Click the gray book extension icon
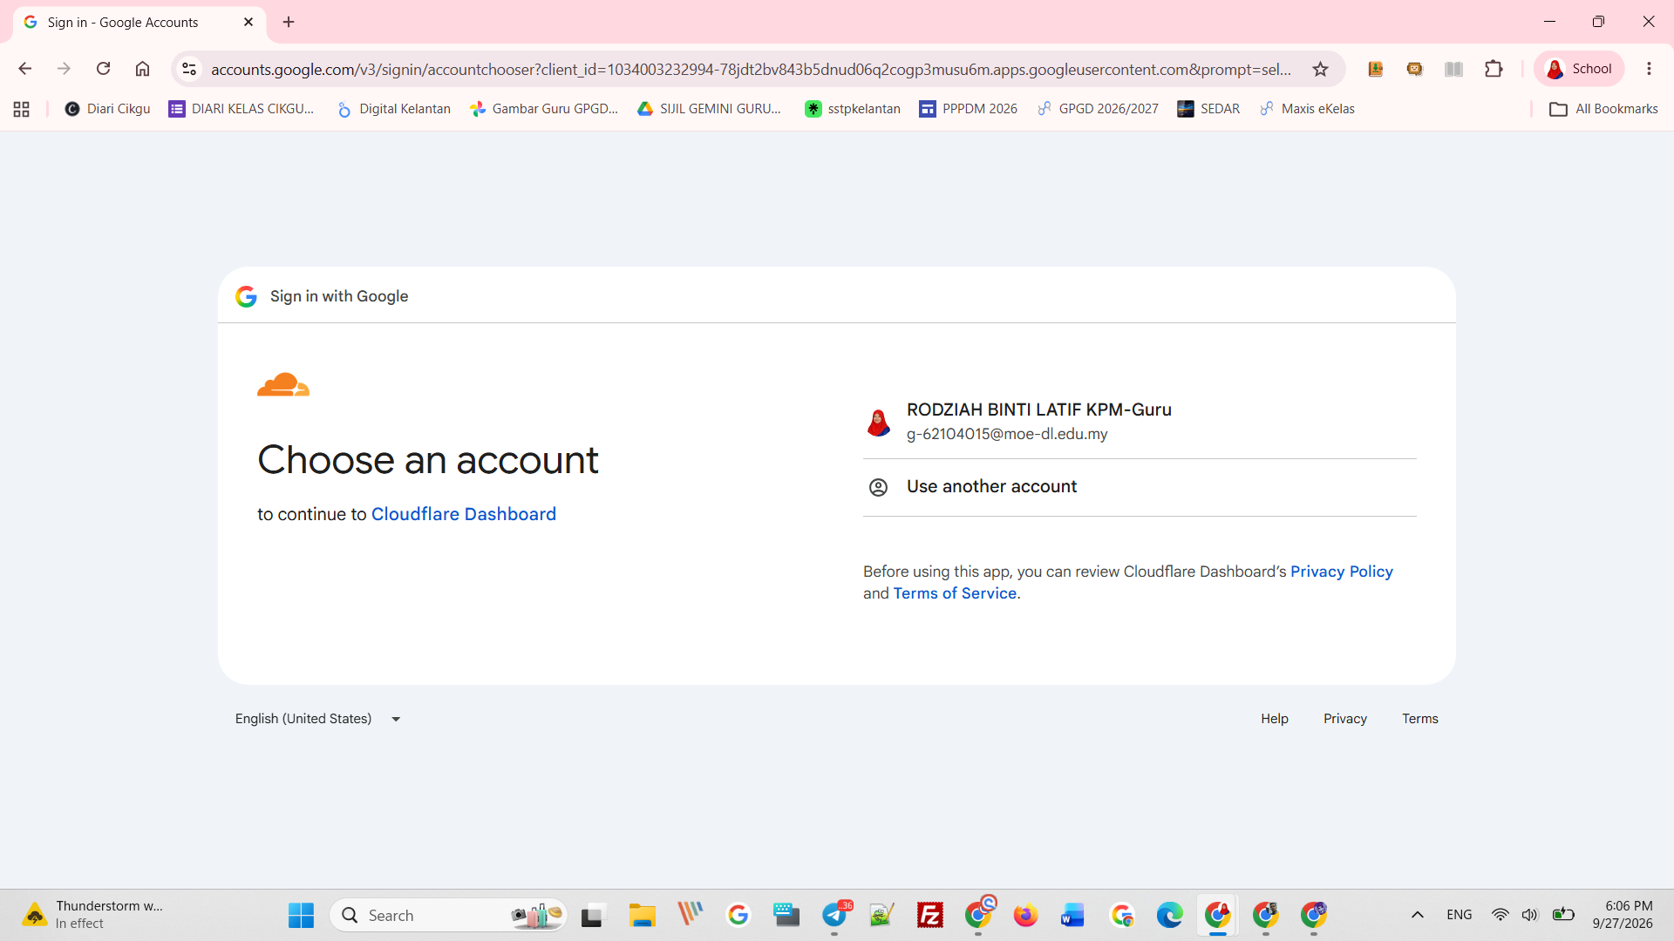 (x=1453, y=69)
